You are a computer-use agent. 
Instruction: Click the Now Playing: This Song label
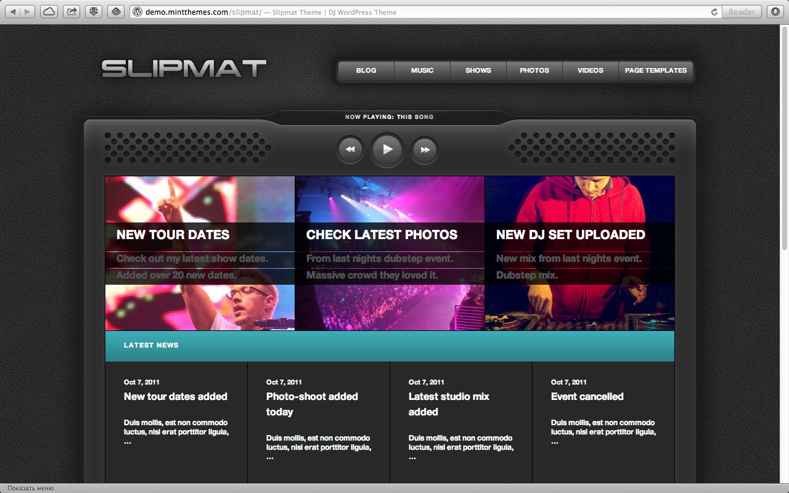(x=390, y=117)
